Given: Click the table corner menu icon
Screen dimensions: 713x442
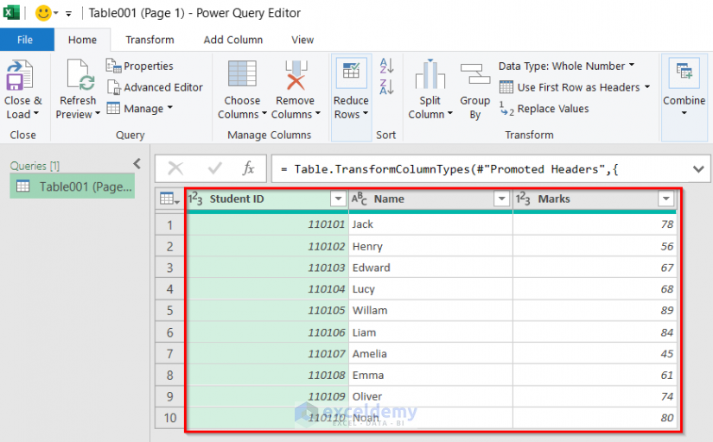Looking at the screenshot, I should click(169, 199).
